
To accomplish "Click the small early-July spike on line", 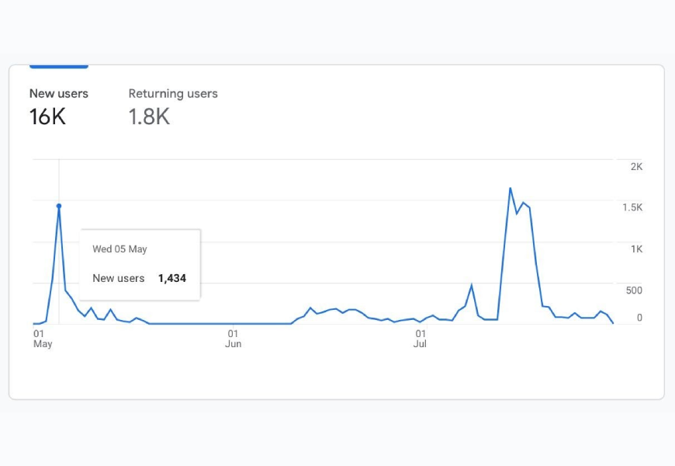I will 472,285.
